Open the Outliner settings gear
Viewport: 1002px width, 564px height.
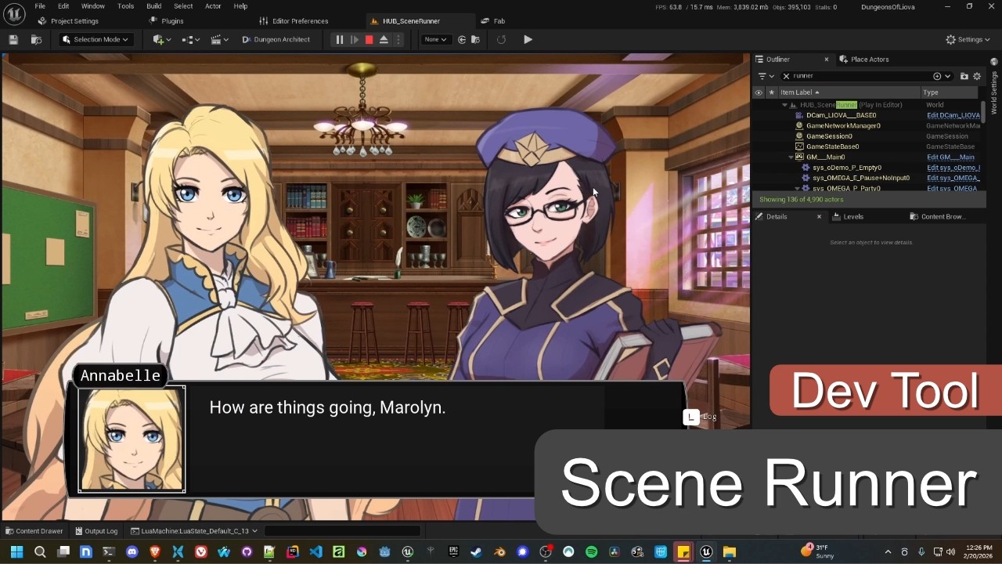click(x=977, y=76)
